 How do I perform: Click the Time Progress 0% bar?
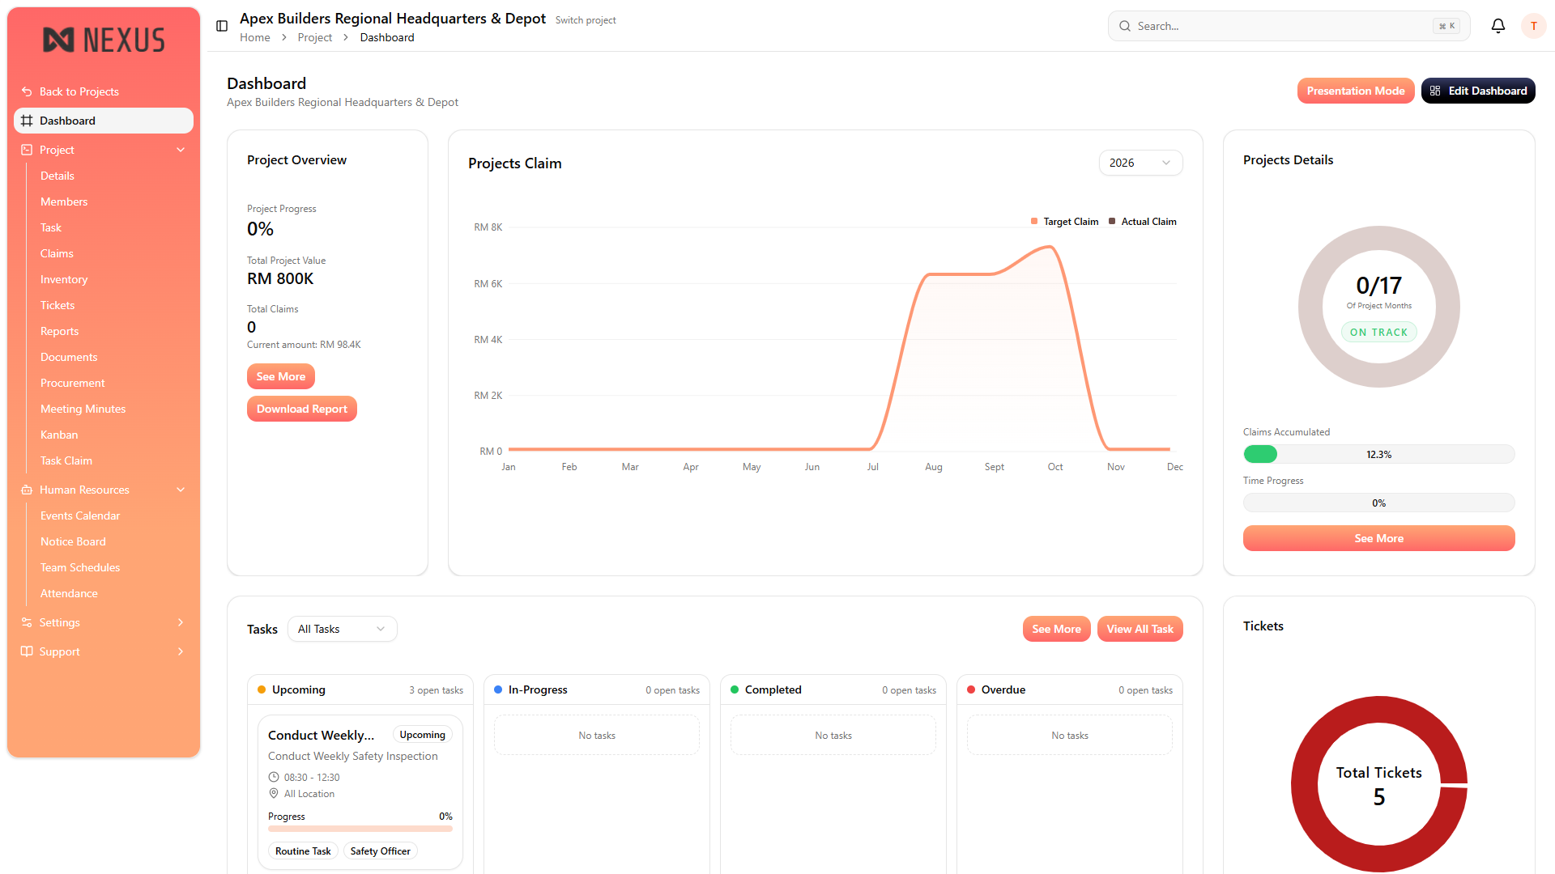[1378, 503]
